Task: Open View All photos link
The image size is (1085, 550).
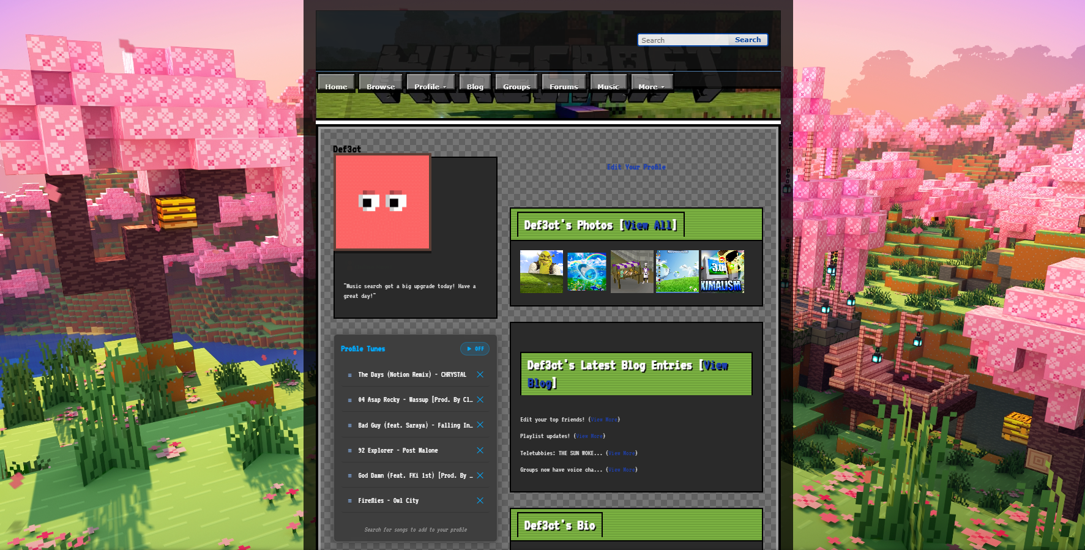Action: pyautogui.click(x=649, y=225)
